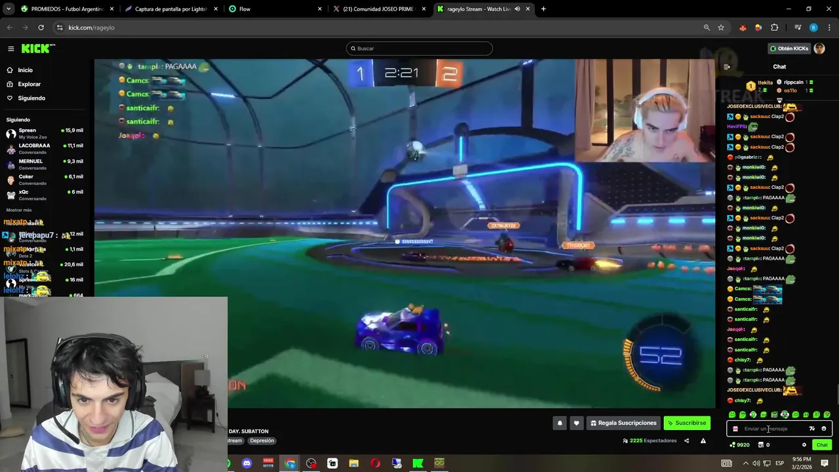Collapse the chat panel with arrow icon
The width and height of the screenshot is (839, 472).
(726, 67)
